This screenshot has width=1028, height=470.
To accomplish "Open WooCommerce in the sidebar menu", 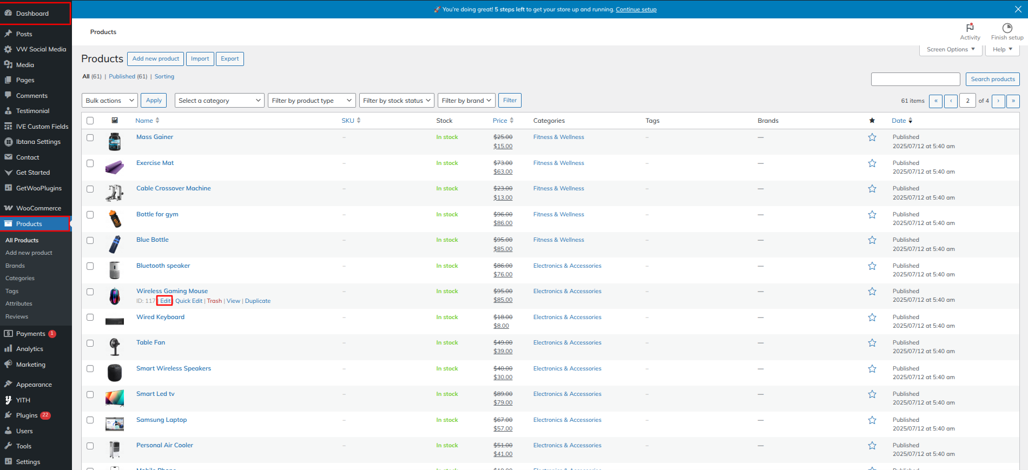I will click(38, 208).
